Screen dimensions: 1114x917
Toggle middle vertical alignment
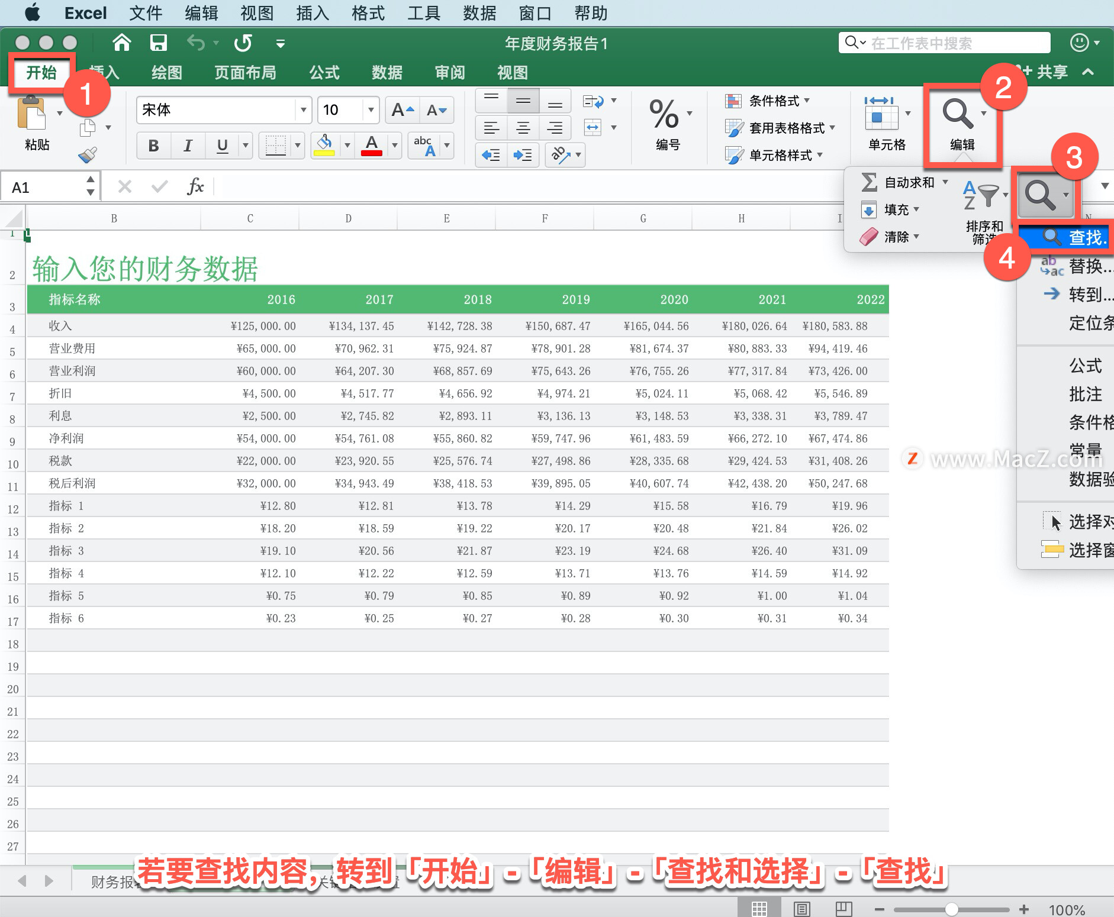point(523,101)
